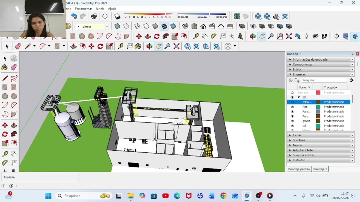Open YouTube from Windows taskbar
This screenshot has width=360, height=202.
pyautogui.click(x=165, y=196)
